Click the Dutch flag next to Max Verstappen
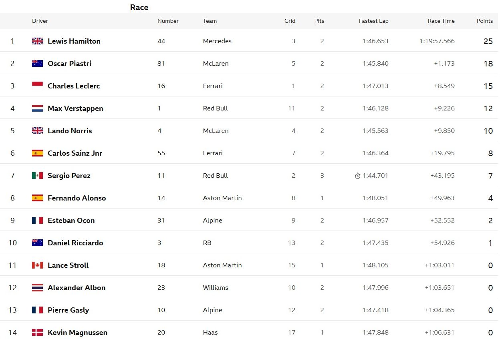500x339 pixels. coord(37,108)
